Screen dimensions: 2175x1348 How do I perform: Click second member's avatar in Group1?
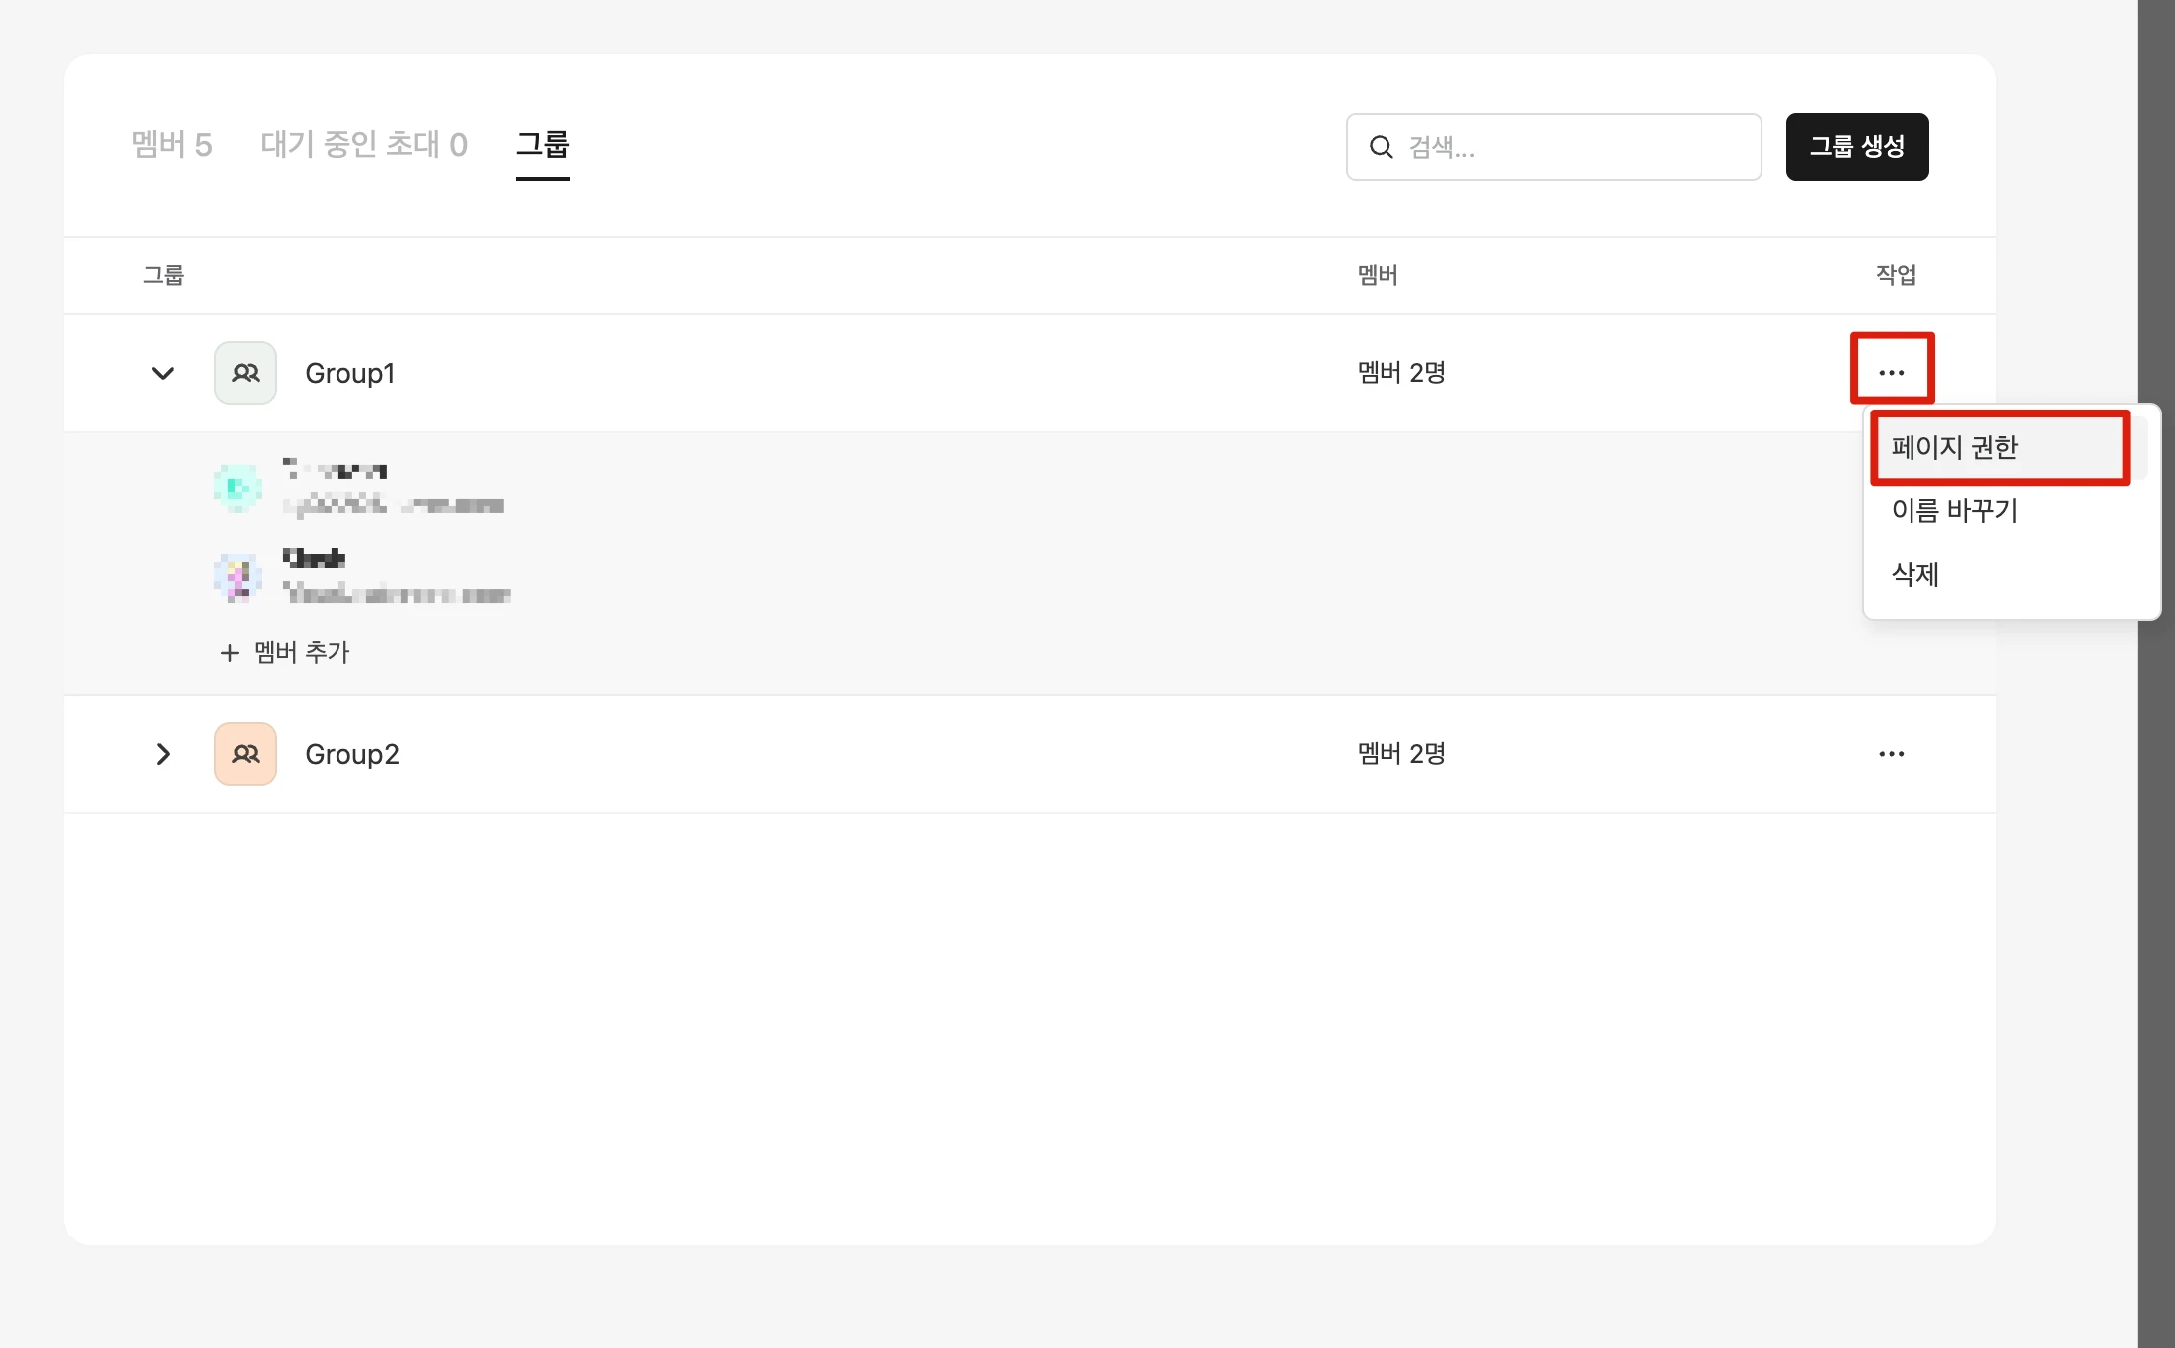(238, 577)
